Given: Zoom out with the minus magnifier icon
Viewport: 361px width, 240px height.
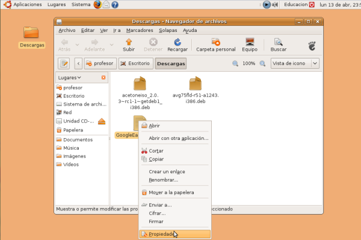Looking at the screenshot, I should coord(235,63).
